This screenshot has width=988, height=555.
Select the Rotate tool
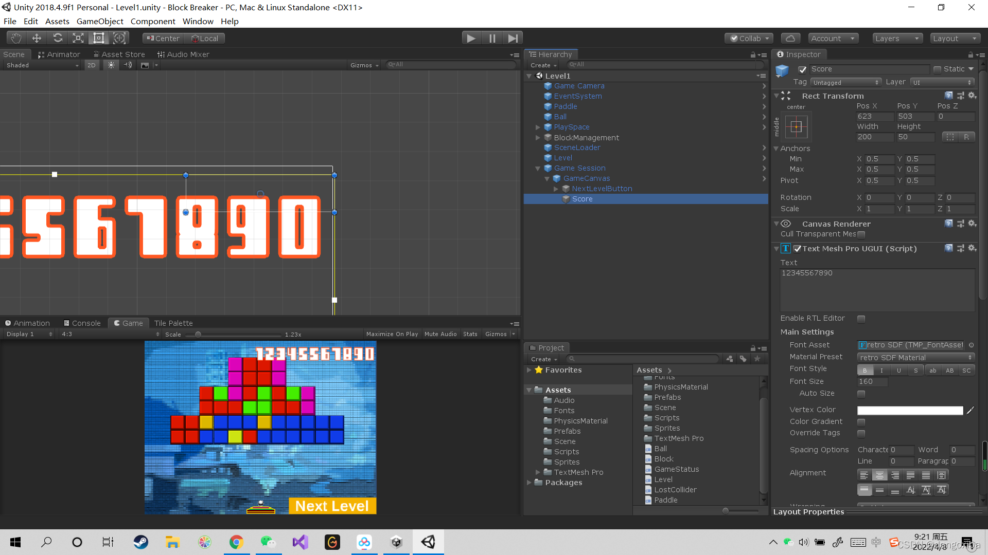(58, 38)
